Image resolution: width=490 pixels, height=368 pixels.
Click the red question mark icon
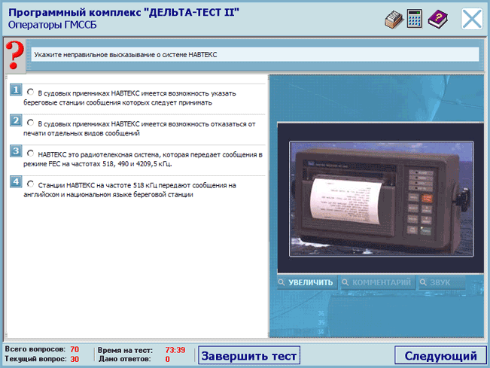click(12, 56)
